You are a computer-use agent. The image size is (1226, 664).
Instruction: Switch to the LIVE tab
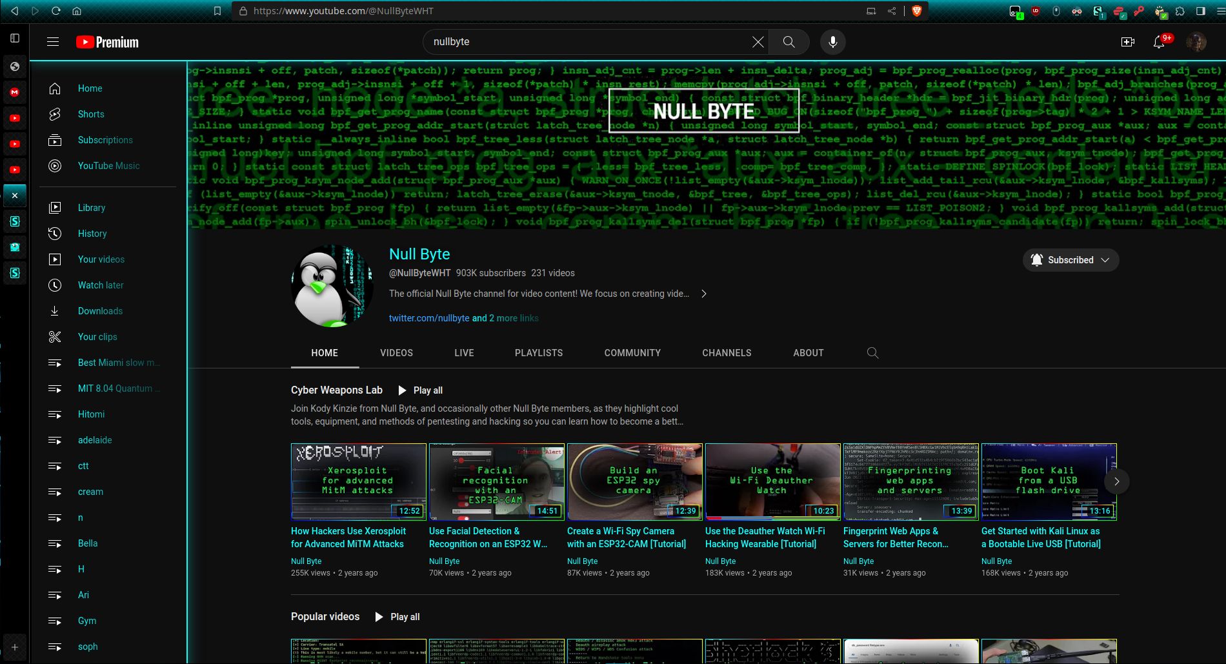click(464, 353)
